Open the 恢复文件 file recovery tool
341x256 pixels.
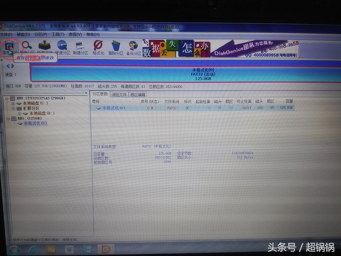[44, 45]
